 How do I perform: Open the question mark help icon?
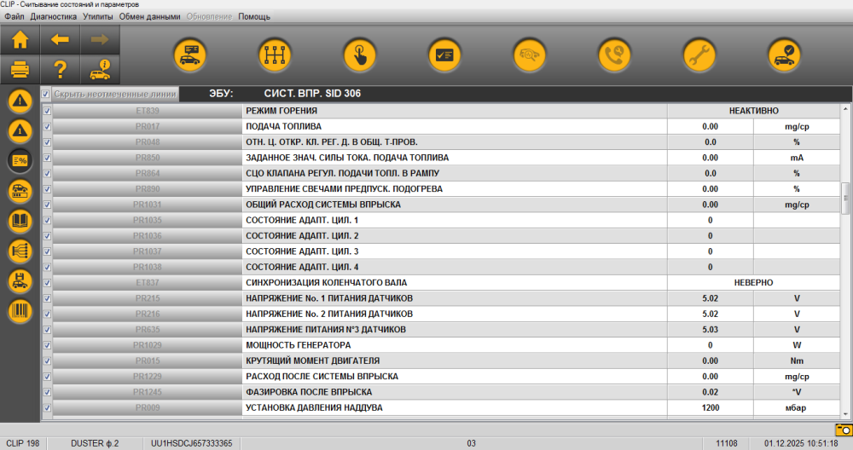pyautogui.click(x=60, y=69)
